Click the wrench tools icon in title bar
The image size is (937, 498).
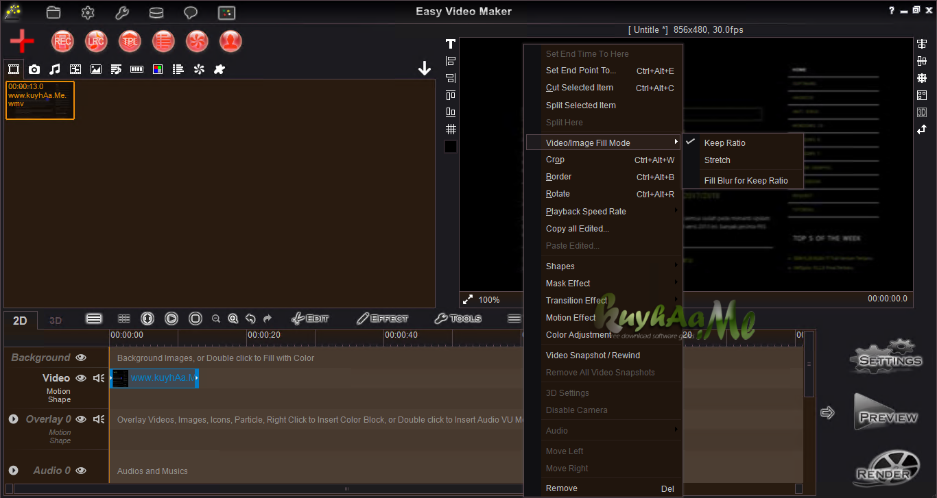pyautogui.click(x=122, y=12)
